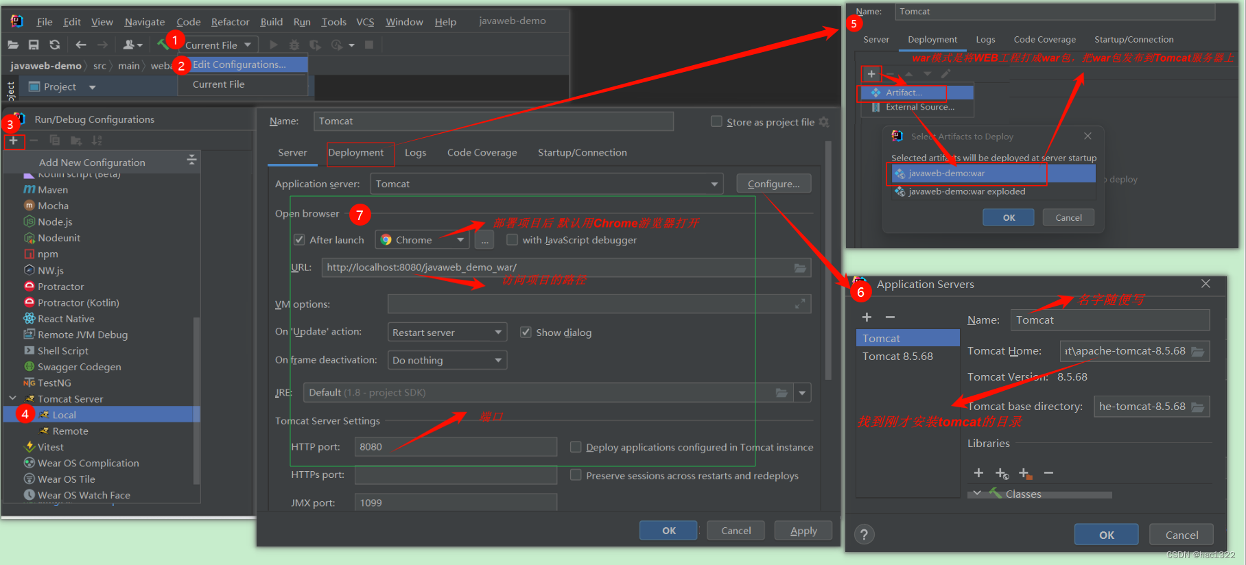Open the Project view dropdown arrow
The image size is (1246, 565).
pos(93,87)
